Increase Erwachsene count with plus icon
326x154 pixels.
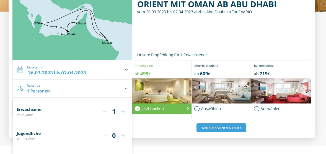tap(123, 112)
